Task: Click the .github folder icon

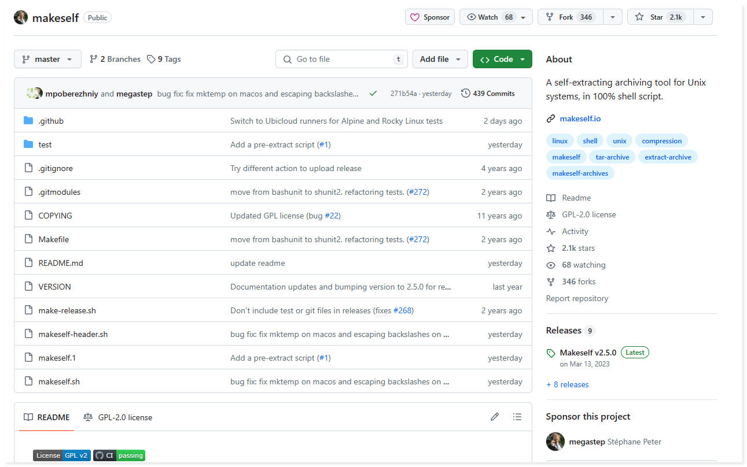Action: pos(28,121)
